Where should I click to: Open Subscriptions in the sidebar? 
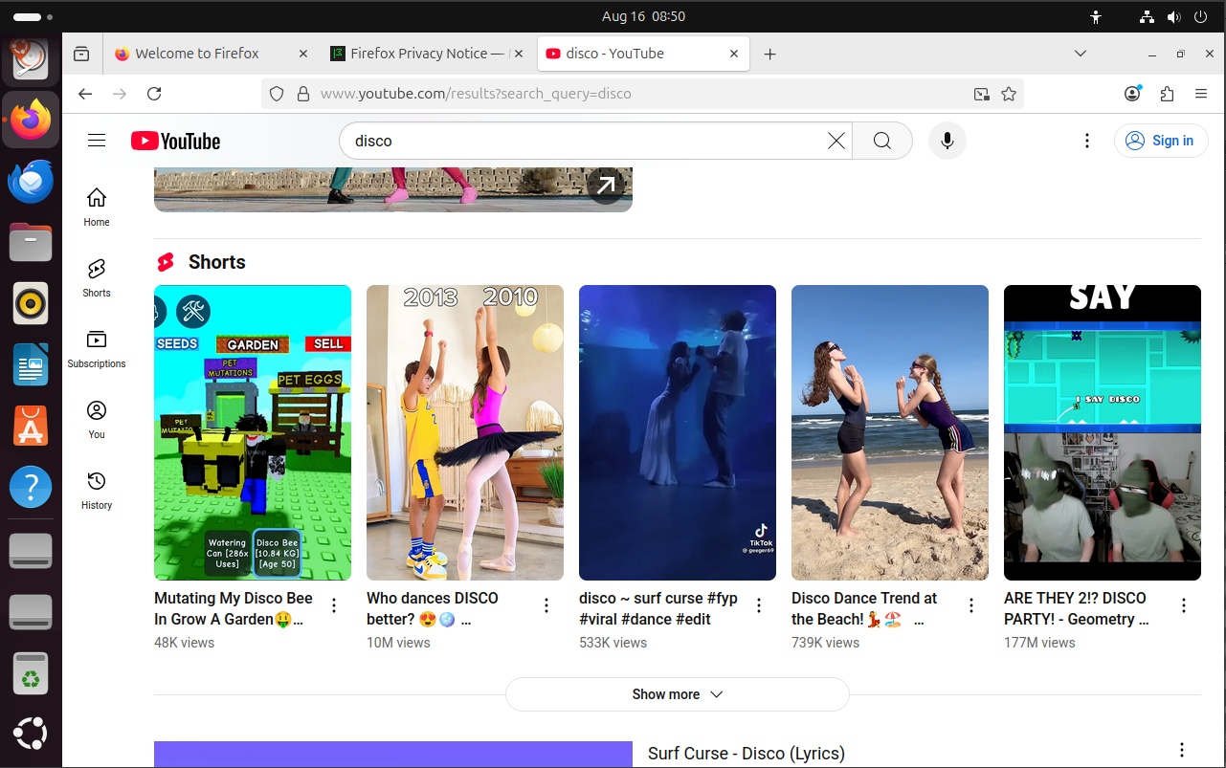point(97,348)
